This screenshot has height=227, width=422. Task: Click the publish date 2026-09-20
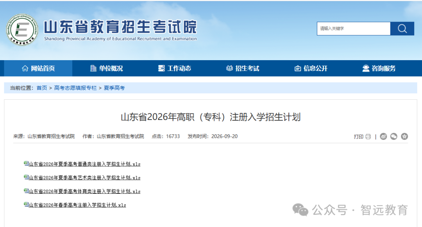coord(224,136)
